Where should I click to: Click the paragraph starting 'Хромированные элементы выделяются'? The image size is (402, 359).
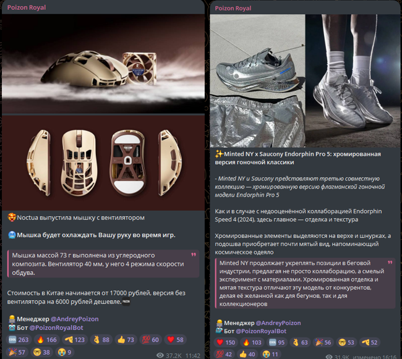[x=303, y=244]
